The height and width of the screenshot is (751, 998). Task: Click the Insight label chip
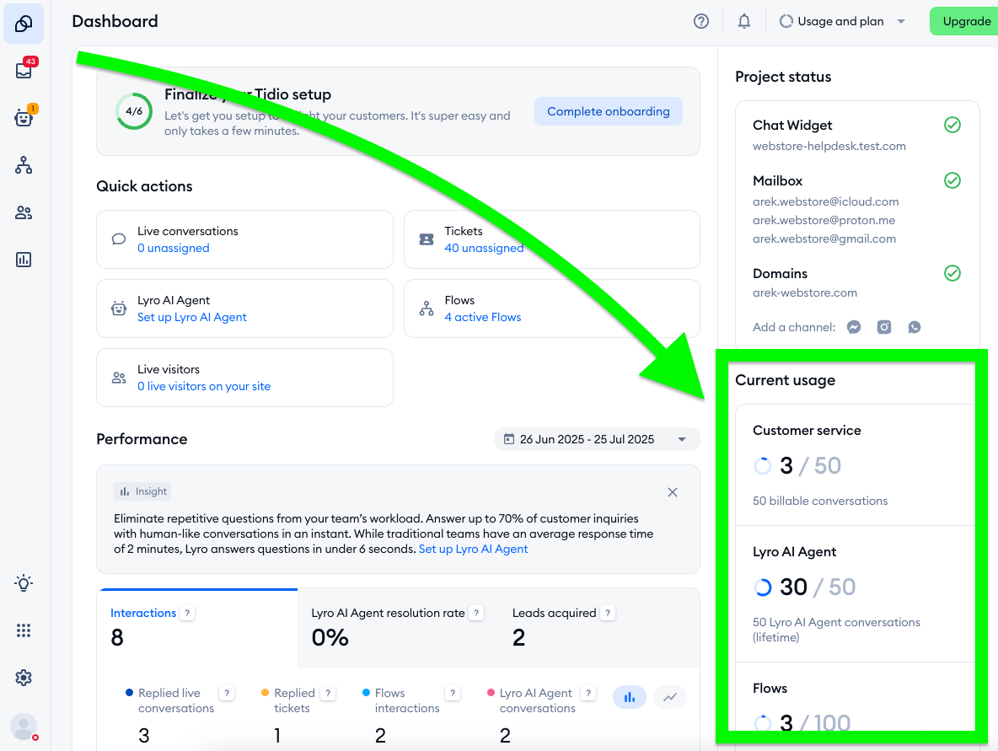click(143, 491)
